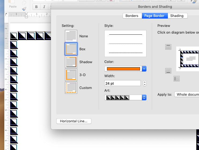199x150 pixels.
Task: Toggle Italic formatting in the ribbon
Action: [x=44, y=7]
